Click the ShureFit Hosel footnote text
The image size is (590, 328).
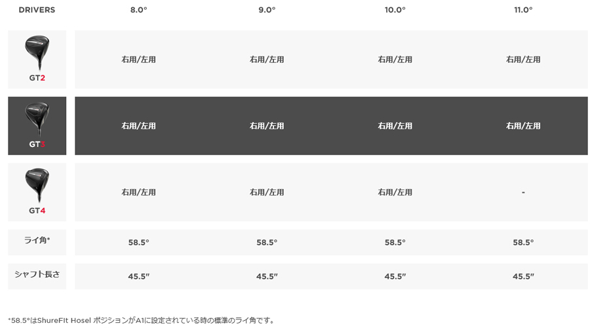coord(142,320)
